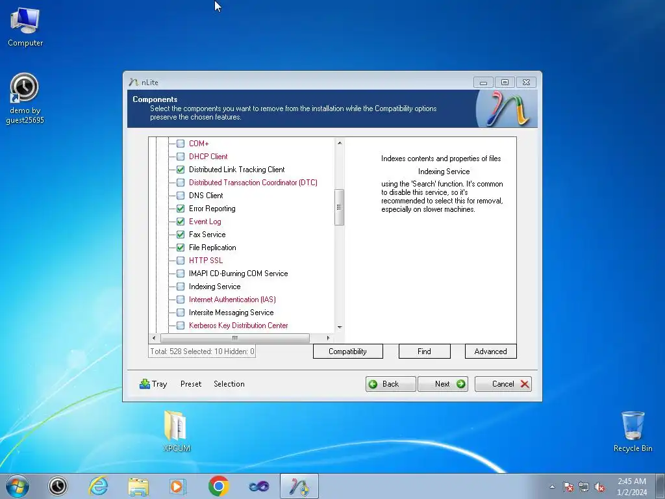Viewport: 665px width, 499px height.
Task: Check the DHCP Client checkbox
Action: point(181,157)
